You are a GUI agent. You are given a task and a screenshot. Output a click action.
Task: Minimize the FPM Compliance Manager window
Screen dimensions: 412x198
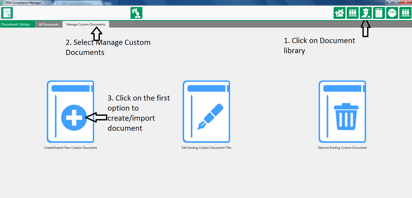[x=390, y=2]
